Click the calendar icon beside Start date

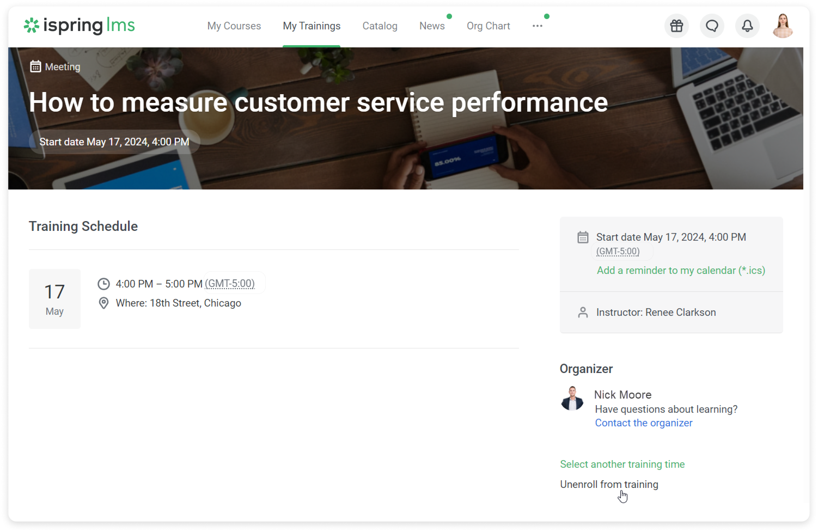pos(582,237)
